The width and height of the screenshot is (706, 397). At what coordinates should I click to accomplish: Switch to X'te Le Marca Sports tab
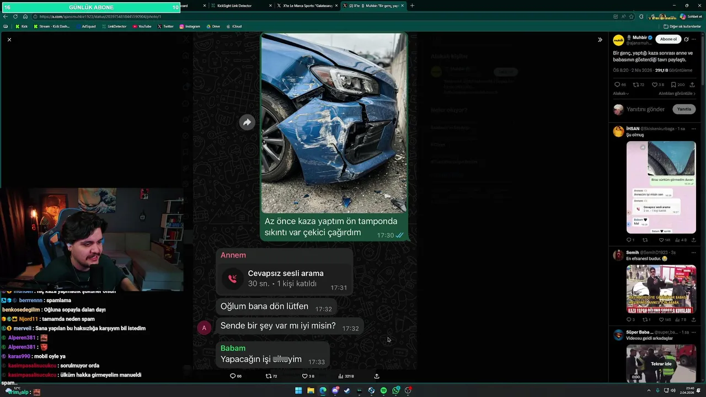(x=307, y=6)
